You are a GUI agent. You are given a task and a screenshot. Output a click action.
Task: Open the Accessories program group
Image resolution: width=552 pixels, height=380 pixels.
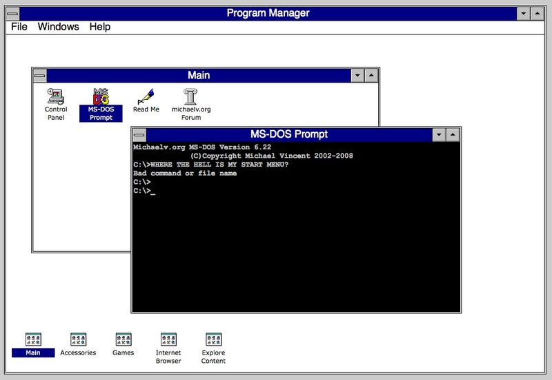click(x=78, y=344)
